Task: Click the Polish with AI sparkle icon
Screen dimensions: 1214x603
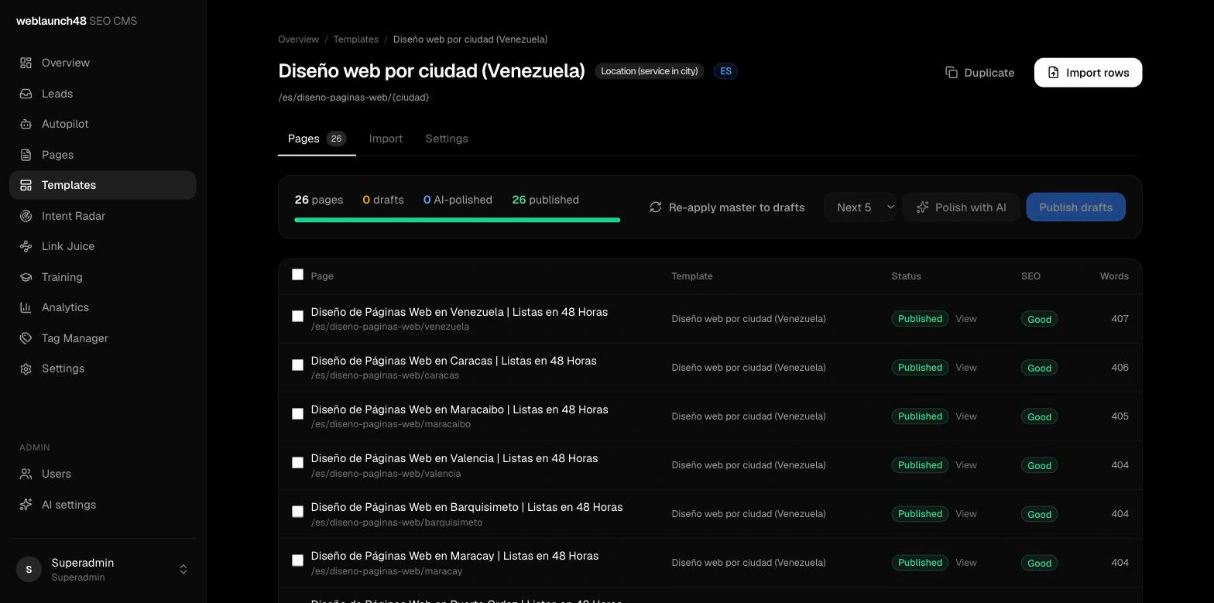Action: (x=922, y=207)
